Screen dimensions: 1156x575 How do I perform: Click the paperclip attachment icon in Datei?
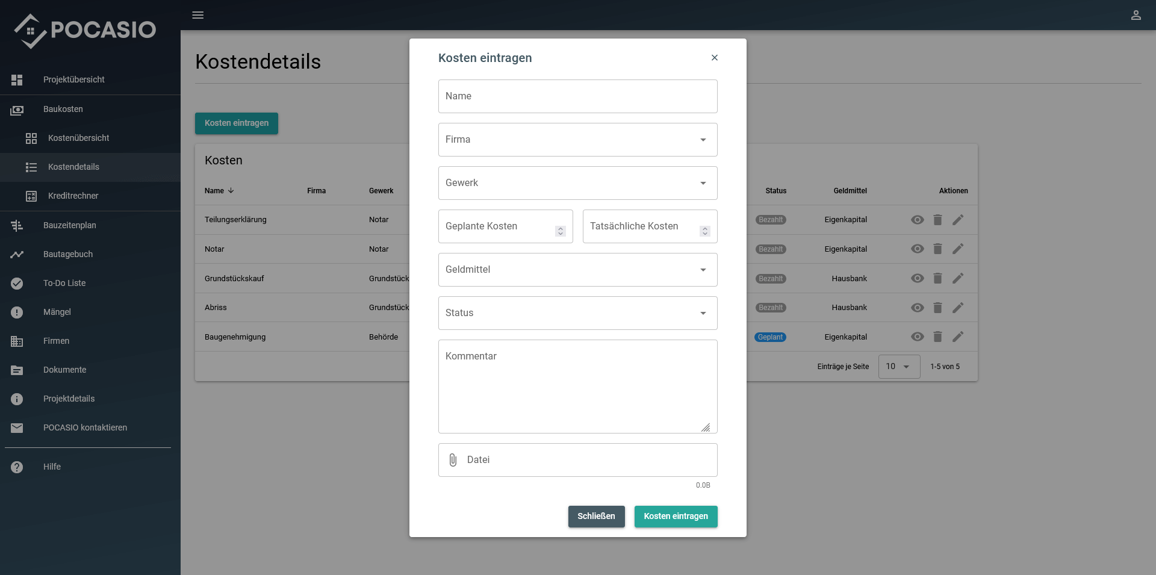(x=453, y=460)
